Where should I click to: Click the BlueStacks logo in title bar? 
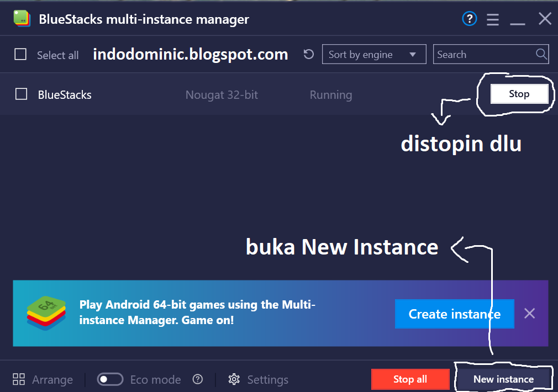[x=22, y=19]
